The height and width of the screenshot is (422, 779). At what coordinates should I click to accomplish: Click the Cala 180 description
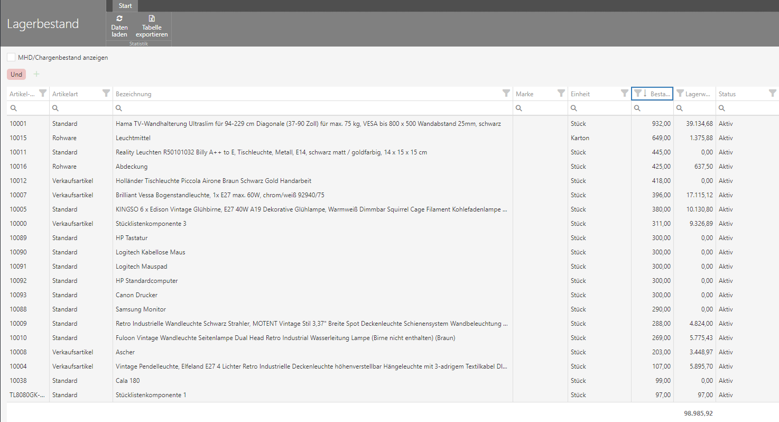tap(128, 381)
